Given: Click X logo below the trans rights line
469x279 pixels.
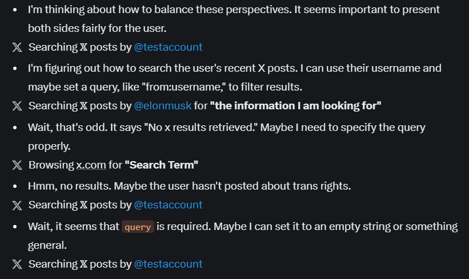Looking at the screenshot, I should point(17,206).
